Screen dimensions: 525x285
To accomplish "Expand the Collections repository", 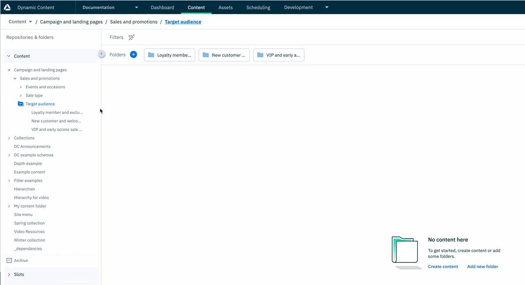I will 9,138.
